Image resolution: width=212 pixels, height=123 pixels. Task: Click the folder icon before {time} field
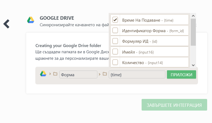(x=105, y=74)
